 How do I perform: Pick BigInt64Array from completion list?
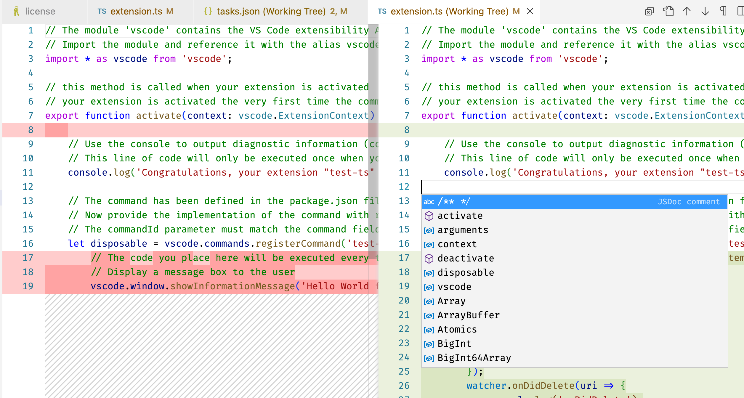tap(474, 357)
